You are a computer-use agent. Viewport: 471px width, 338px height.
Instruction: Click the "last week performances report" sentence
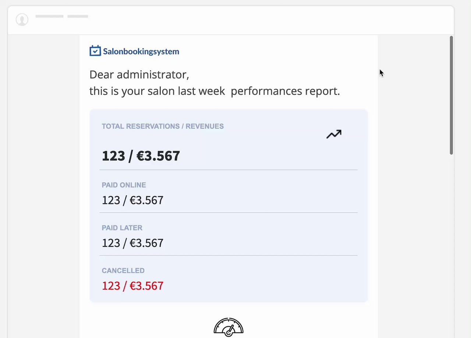pos(215,91)
